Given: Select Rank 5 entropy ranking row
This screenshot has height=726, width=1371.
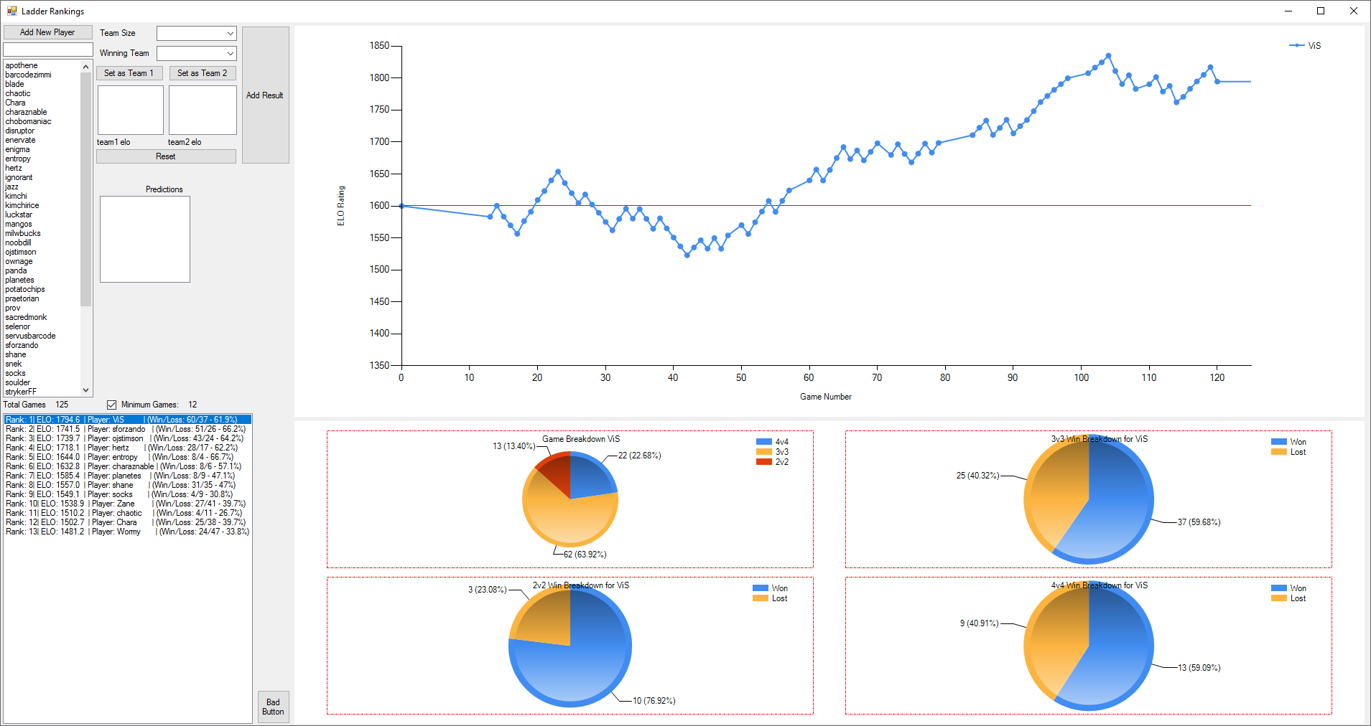Looking at the screenshot, I should coord(128,457).
